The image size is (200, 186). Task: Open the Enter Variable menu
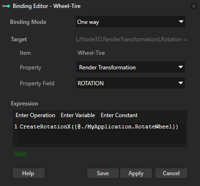click(x=78, y=115)
